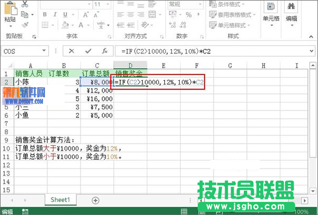Screen dimensions: 318x215
Task: Click the Increase Decimal icon
Action: point(173,25)
